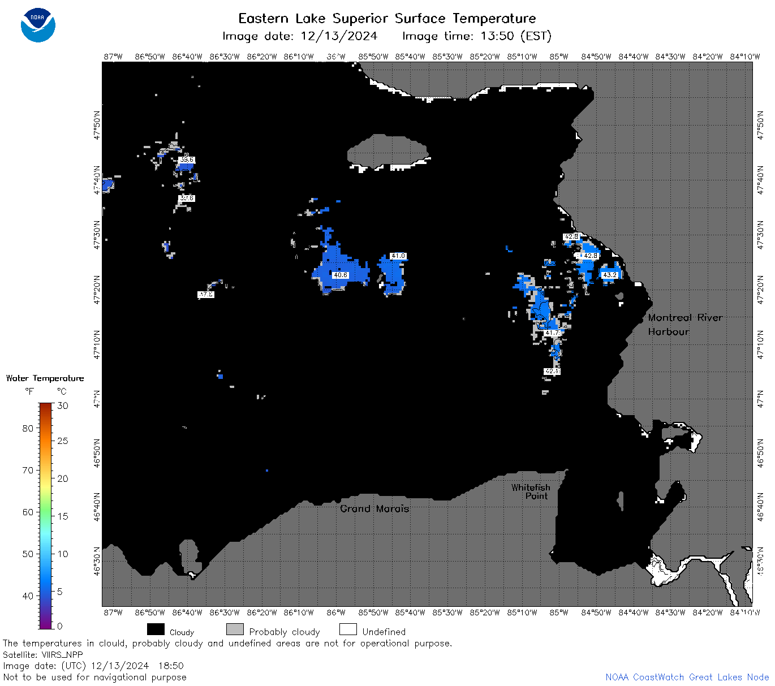This screenshot has height=686, width=775.
Task: Click the 86°W label on the bottom axis
Action: 336,612
